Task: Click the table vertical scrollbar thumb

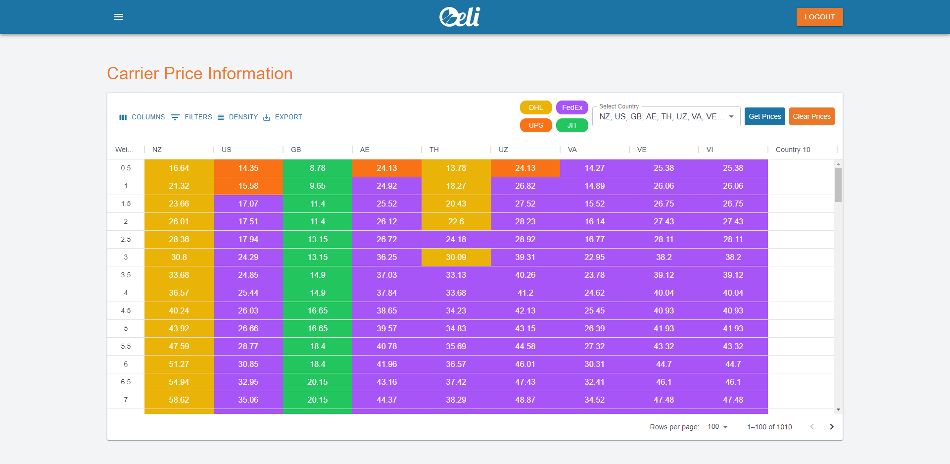Action: click(838, 185)
